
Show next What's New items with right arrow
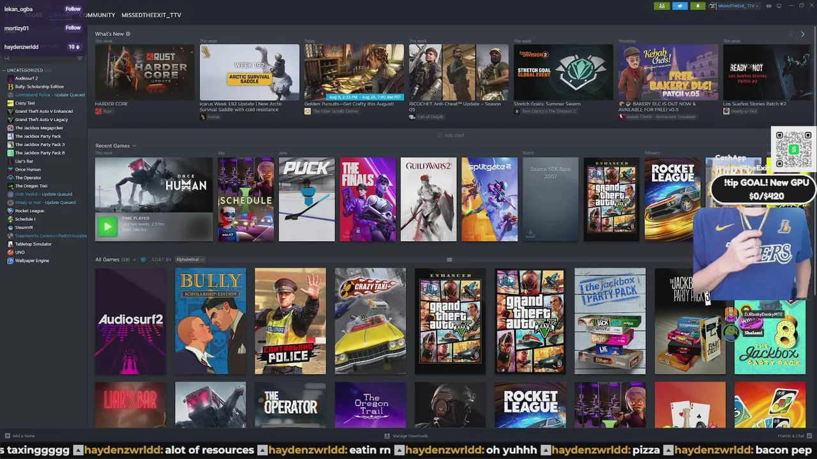(802, 34)
